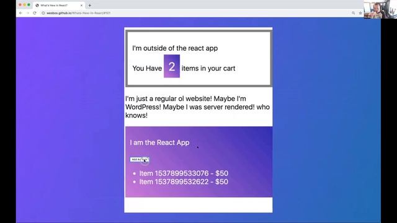Bookmark the page with the star icon
Image resolution: width=397 pixels, height=223 pixels.
tap(360, 13)
